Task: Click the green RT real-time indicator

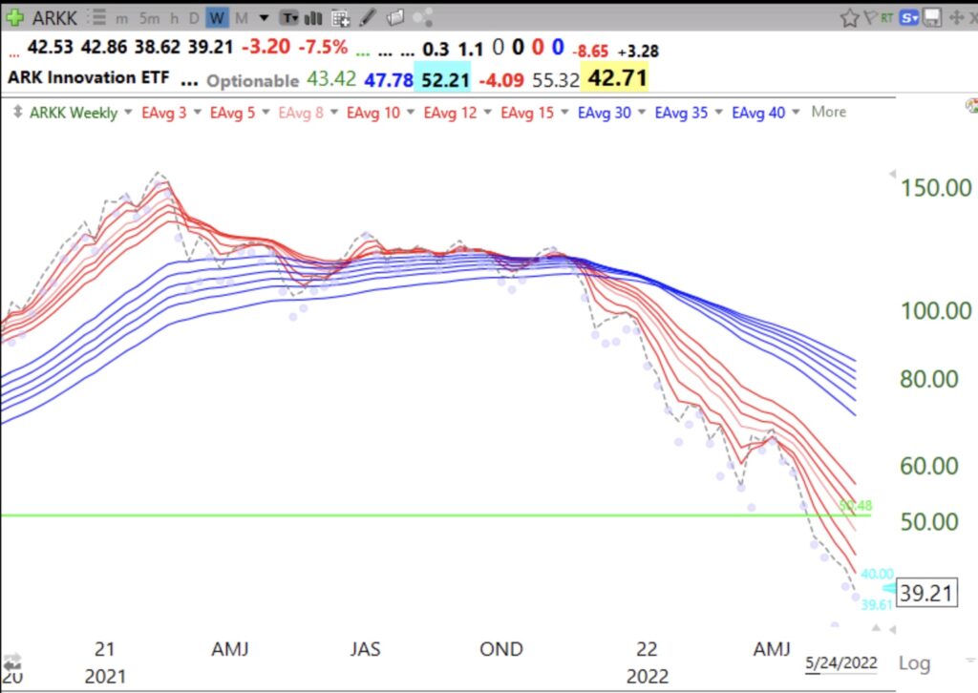Action: 887,18
